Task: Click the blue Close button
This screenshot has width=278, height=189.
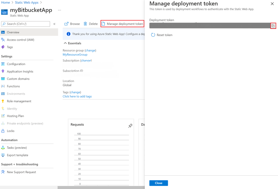Action: tap(159, 183)
